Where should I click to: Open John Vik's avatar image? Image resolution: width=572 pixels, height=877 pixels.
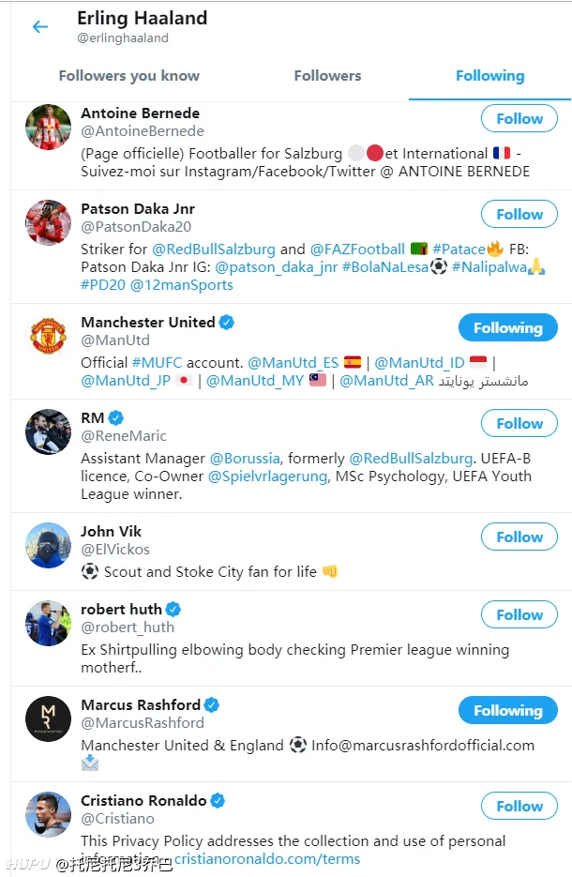click(x=48, y=545)
